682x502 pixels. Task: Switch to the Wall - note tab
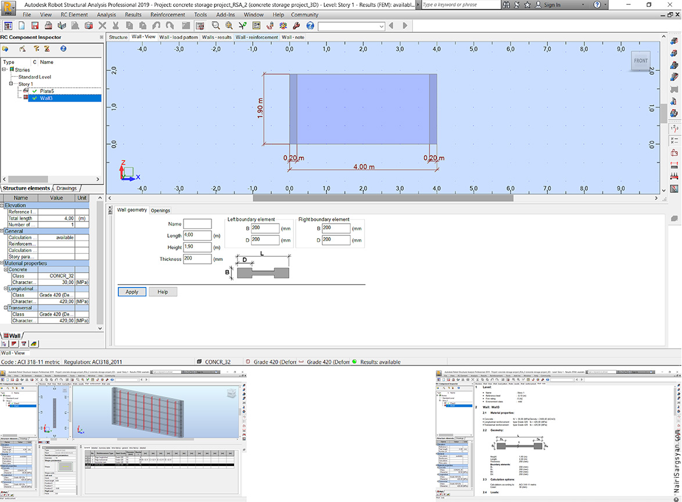click(293, 37)
